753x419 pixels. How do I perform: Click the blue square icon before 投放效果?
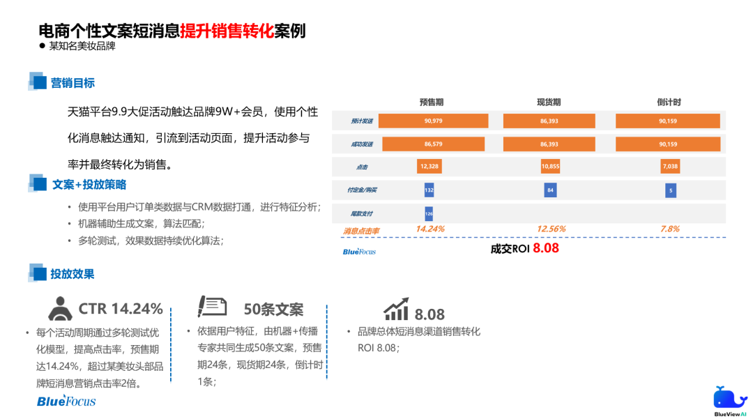pyautogui.click(x=38, y=274)
